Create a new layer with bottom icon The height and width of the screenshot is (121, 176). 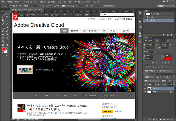click(x=168, y=120)
